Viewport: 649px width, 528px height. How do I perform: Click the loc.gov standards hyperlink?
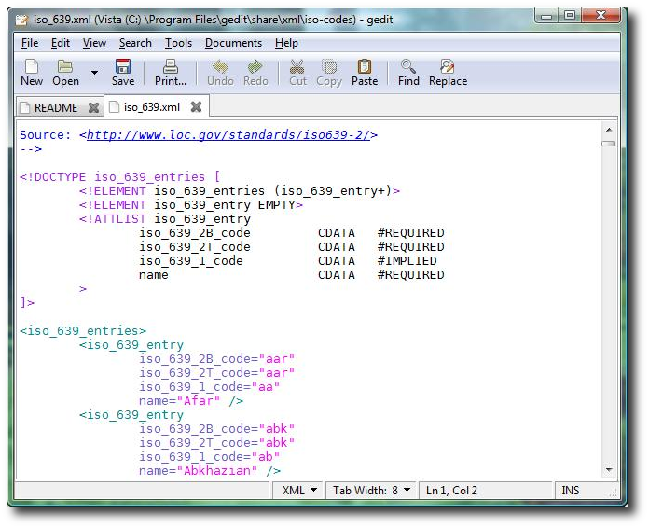point(228,134)
